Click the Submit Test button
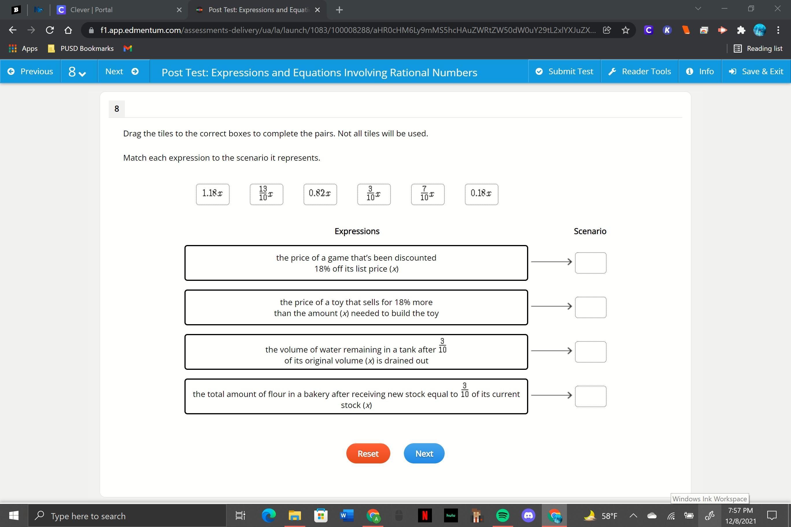 pyautogui.click(x=564, y=71)
